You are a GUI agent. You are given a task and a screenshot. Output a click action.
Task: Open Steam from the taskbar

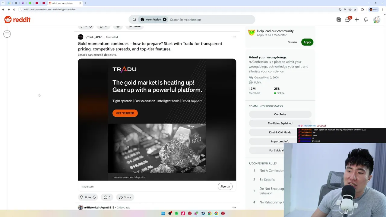click(x=203, y=213)
